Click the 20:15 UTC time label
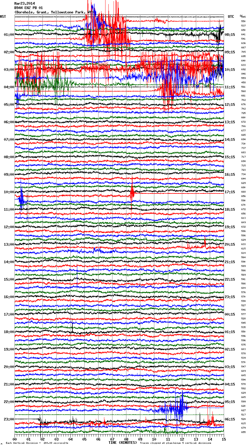This screenshot has width=247, height=447. coord(230,244)
